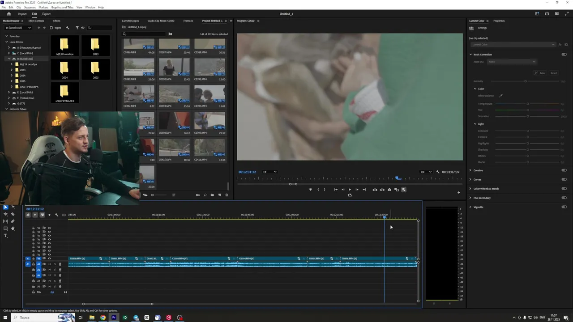The width and height of the screenshot is (573, 322).
Task: Switch to the Properties tab
Action: pos(499,21)
